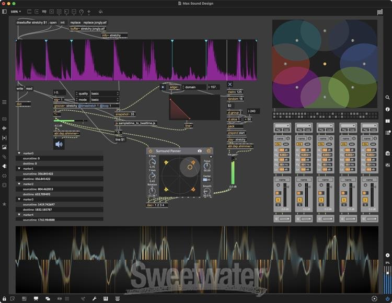Click the 'open' message box
Image resolution: width=392 pixels, height=303 pixels.
click(53, 22)
